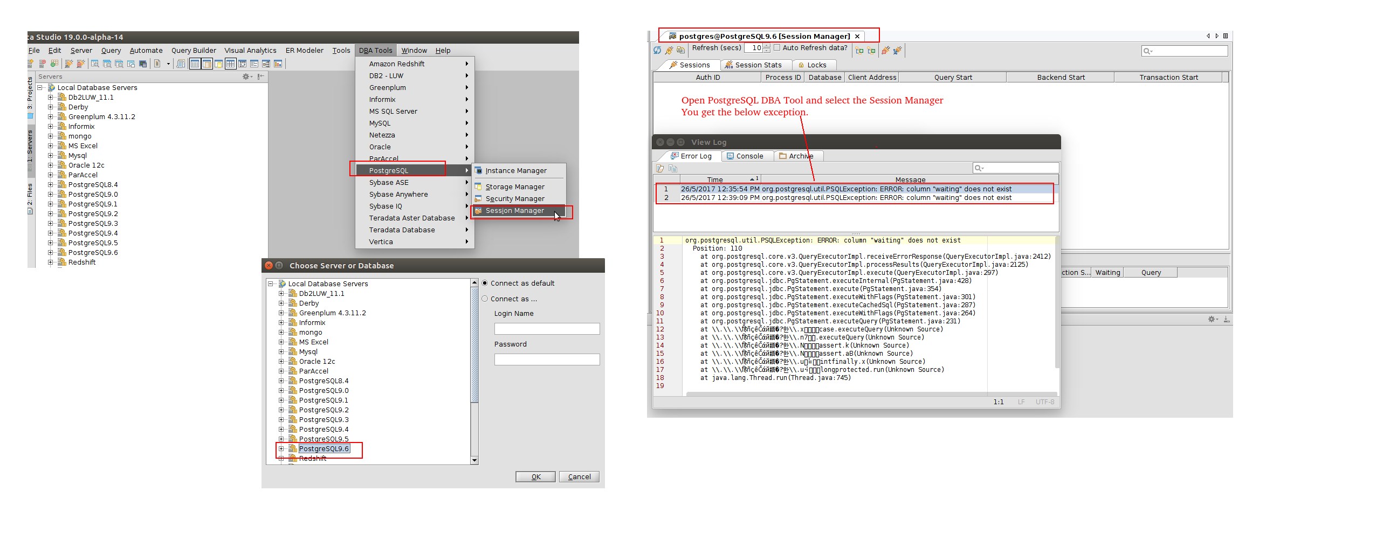Expand the Greenplum 4.3.11.2 node in Servers panel
Image resolution: width=1390 pixels, height=560 pixels.
[x=51, y=116]
